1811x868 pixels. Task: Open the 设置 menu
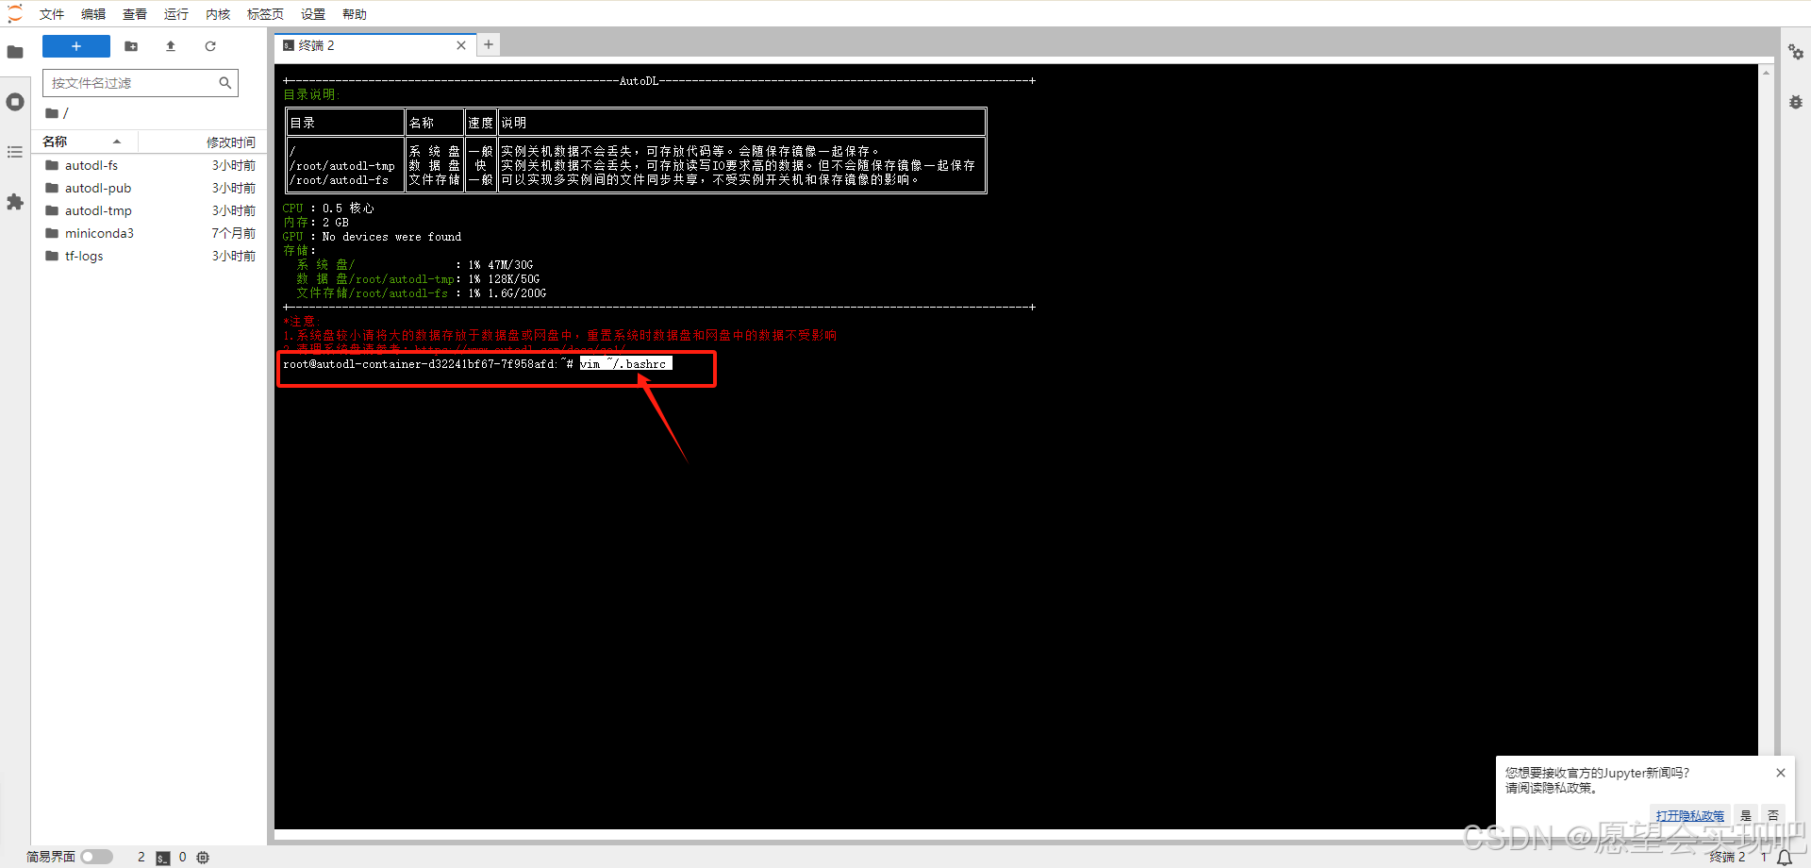pos(313,14)
